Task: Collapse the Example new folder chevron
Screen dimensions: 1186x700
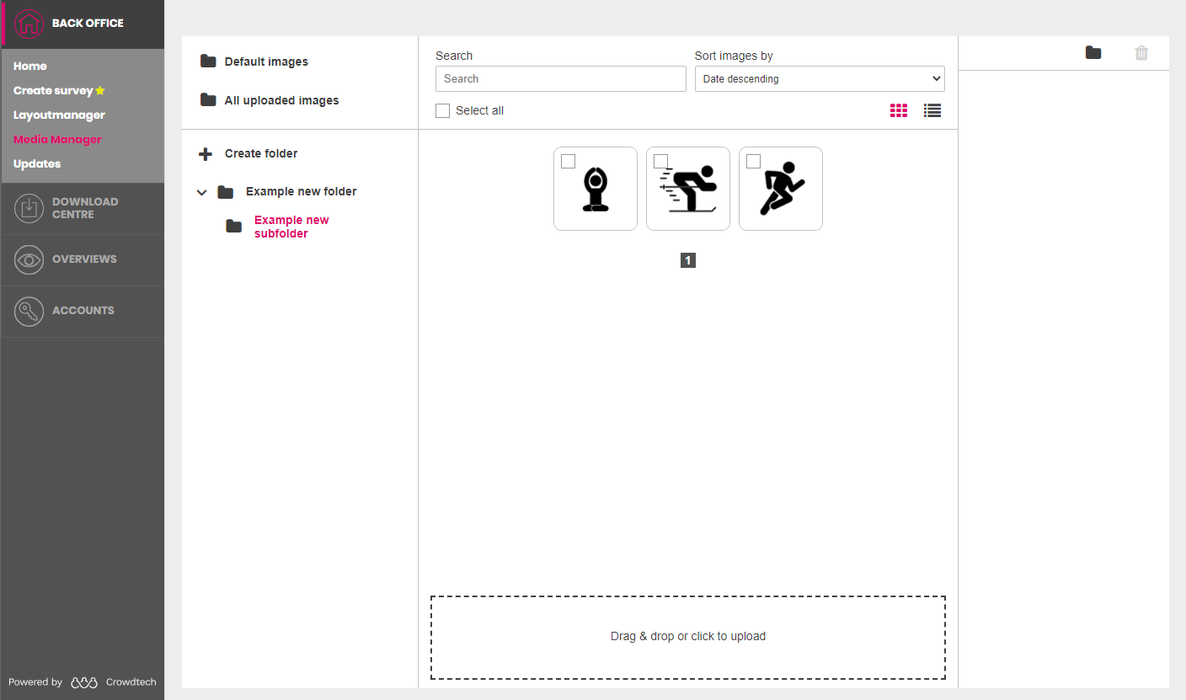Action: coord(201,193)
